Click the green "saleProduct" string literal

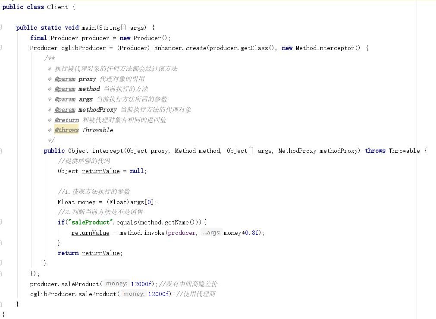(x=91, y=222)
